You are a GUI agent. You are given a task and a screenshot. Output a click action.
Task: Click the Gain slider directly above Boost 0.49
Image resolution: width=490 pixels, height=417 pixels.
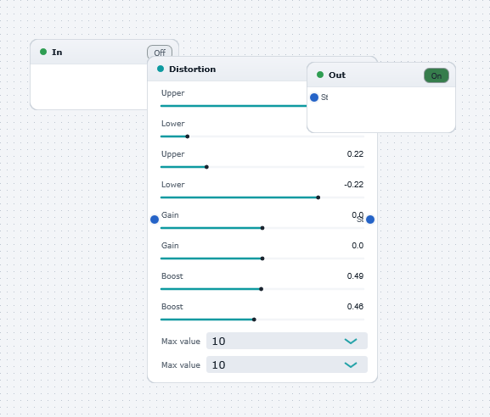click(262, 259)
